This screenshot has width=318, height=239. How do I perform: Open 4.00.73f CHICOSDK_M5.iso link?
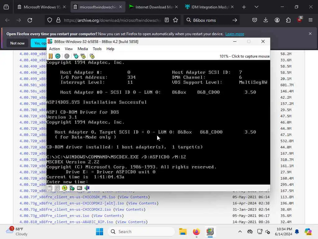[67, 197]
